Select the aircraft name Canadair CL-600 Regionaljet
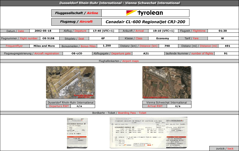This screenshot has height=151, width=239. click(145, 22)
